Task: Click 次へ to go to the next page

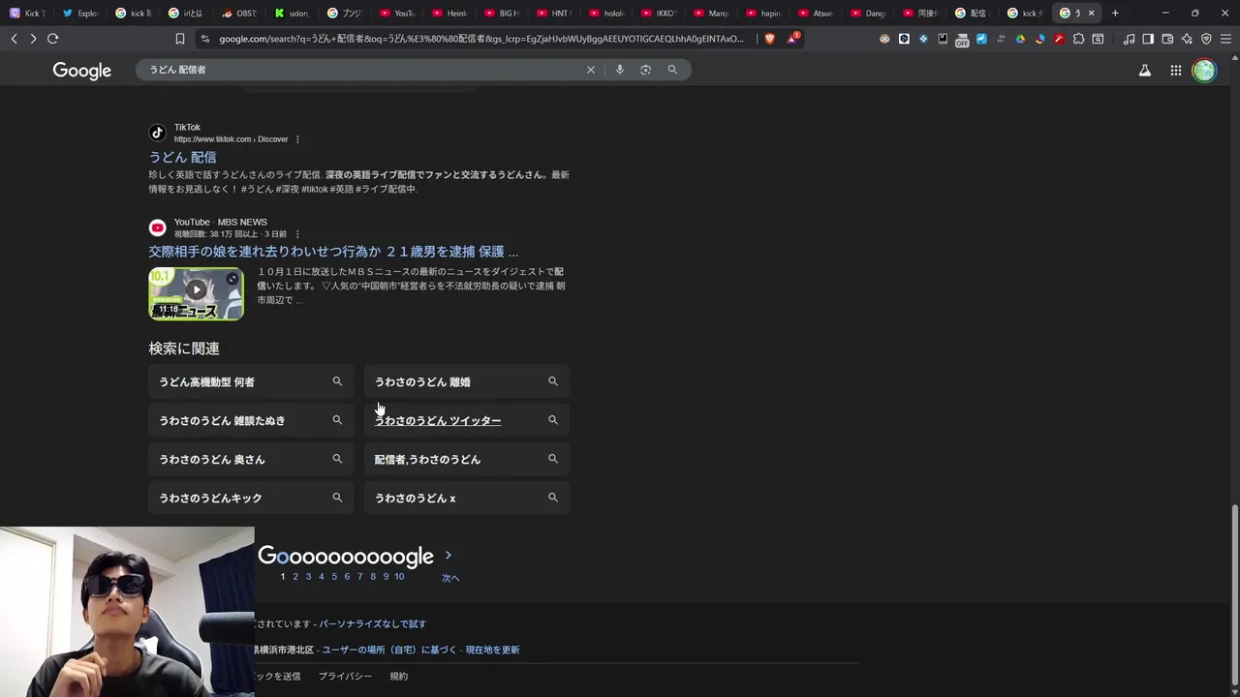Action: (450, 578)
